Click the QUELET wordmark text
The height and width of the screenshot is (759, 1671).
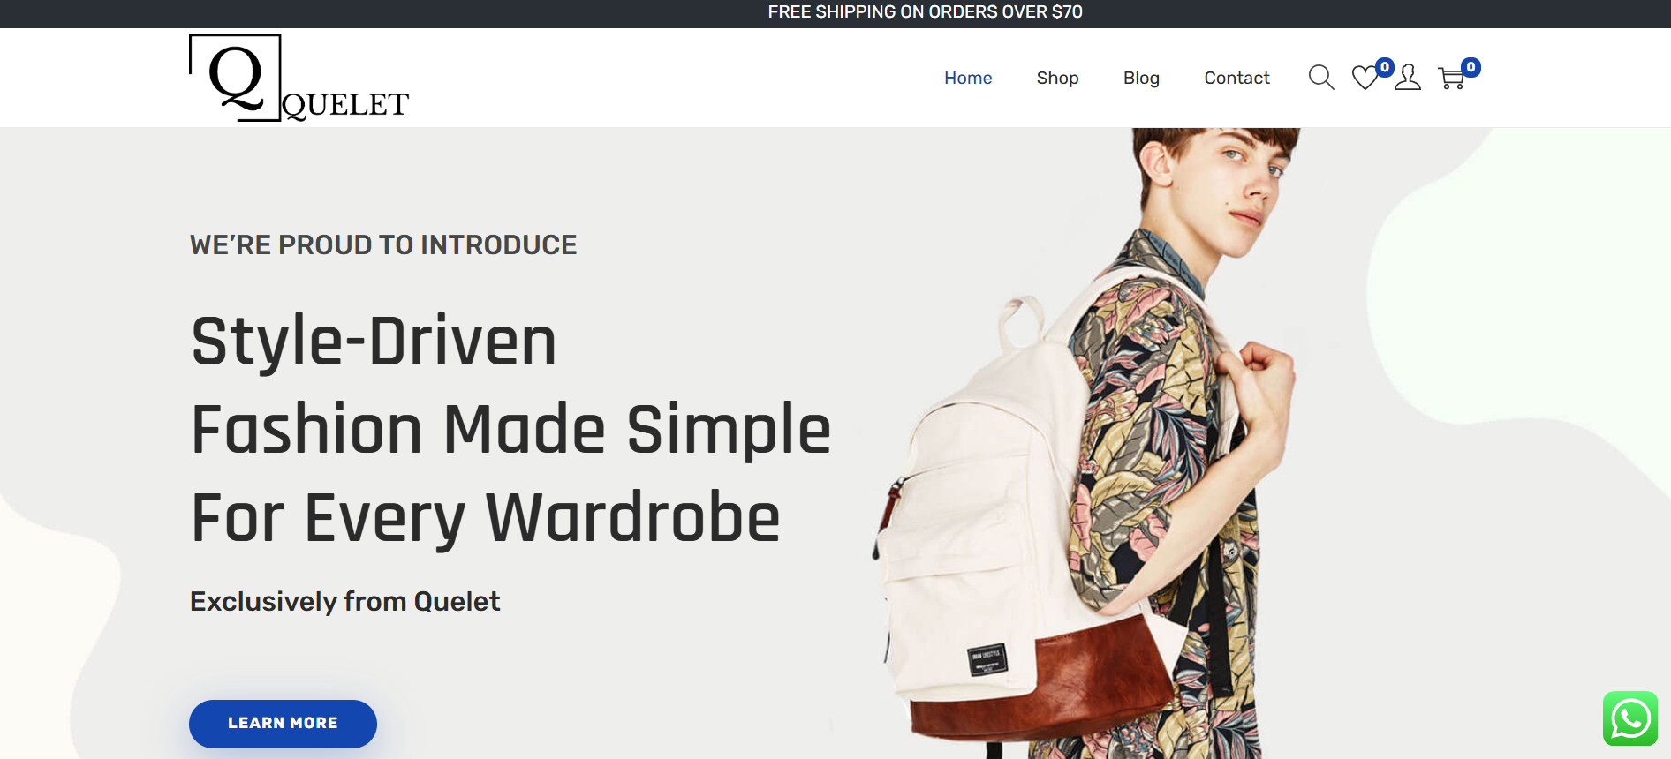click(345, 105)
